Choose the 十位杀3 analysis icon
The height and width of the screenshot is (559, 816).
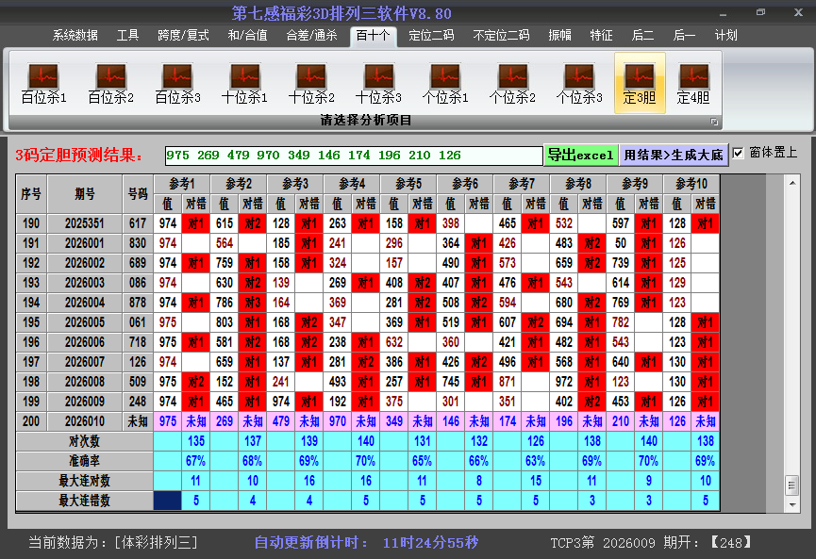point(378,83)
